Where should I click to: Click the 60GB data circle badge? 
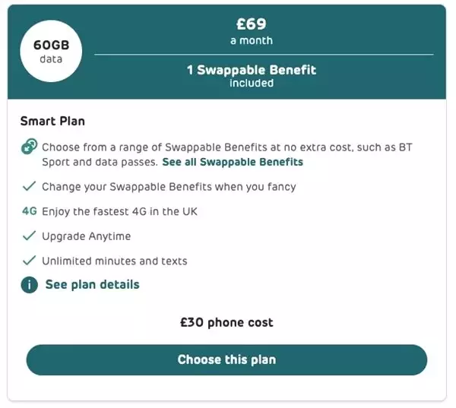(52, 51)
